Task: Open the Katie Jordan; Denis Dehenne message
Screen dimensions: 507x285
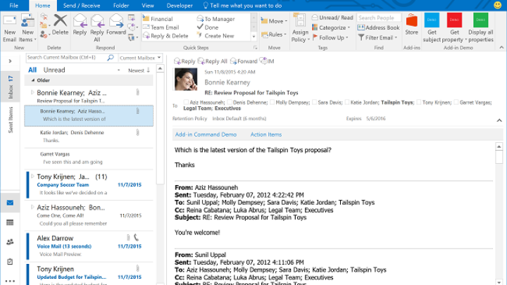Action: click(89, 137)
